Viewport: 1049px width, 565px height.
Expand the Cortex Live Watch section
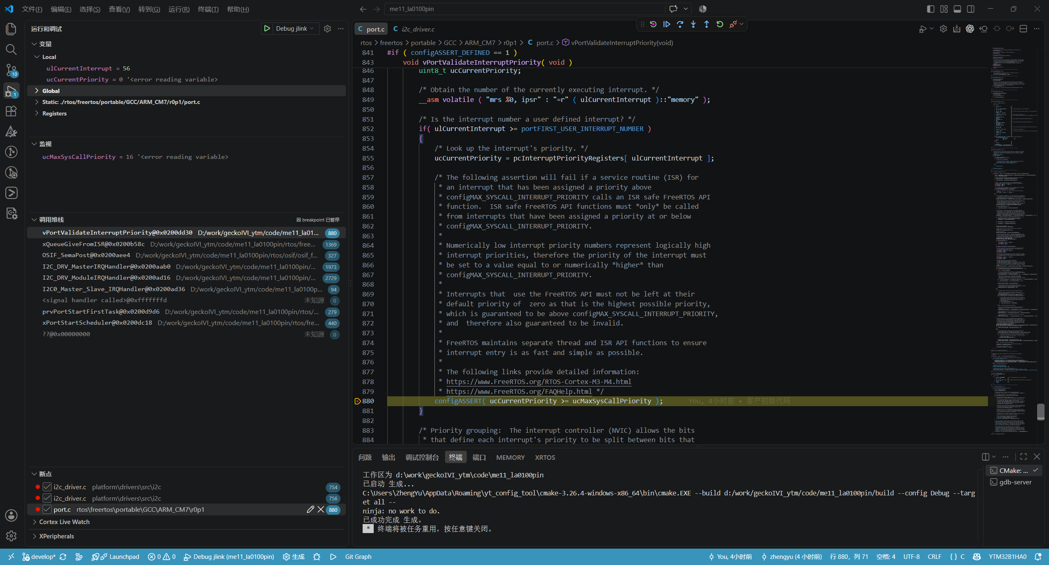(34, 522)
